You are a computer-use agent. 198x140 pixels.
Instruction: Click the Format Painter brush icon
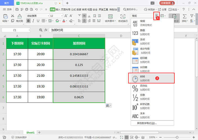(x=19, y=16)
